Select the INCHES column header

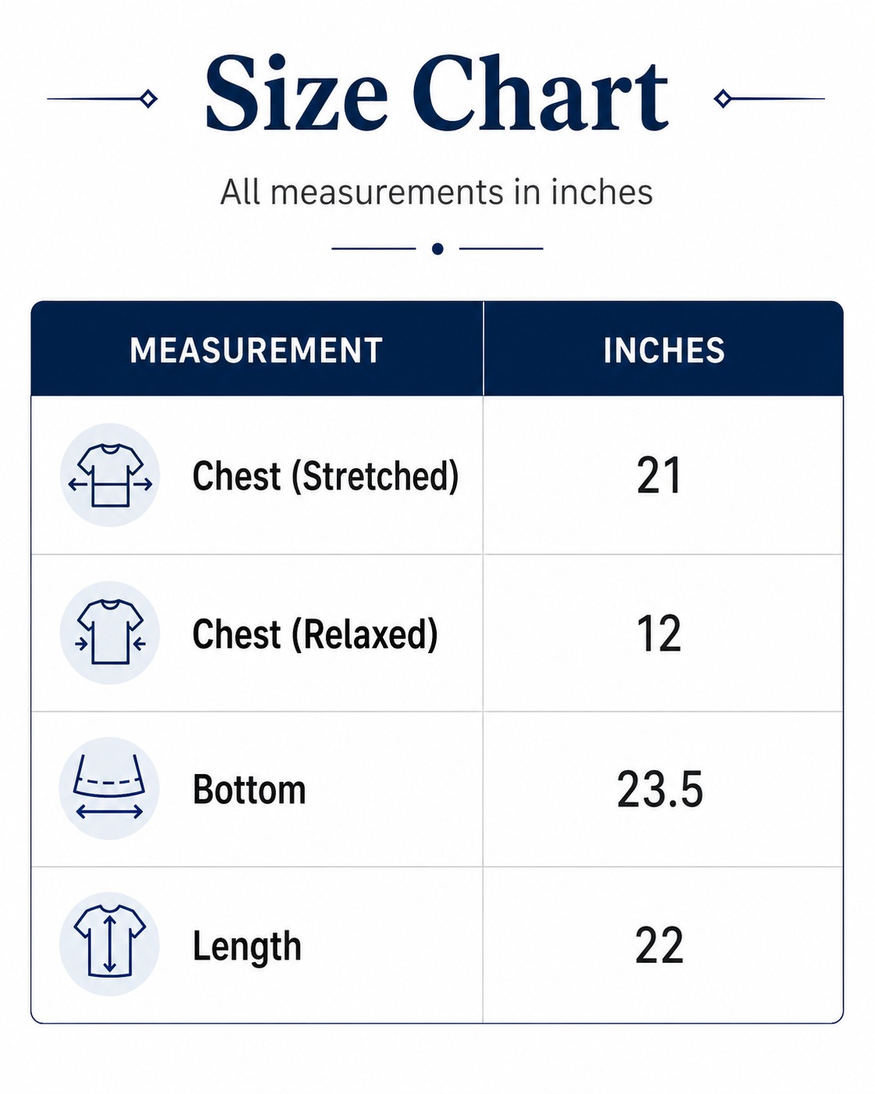[664, 350]
